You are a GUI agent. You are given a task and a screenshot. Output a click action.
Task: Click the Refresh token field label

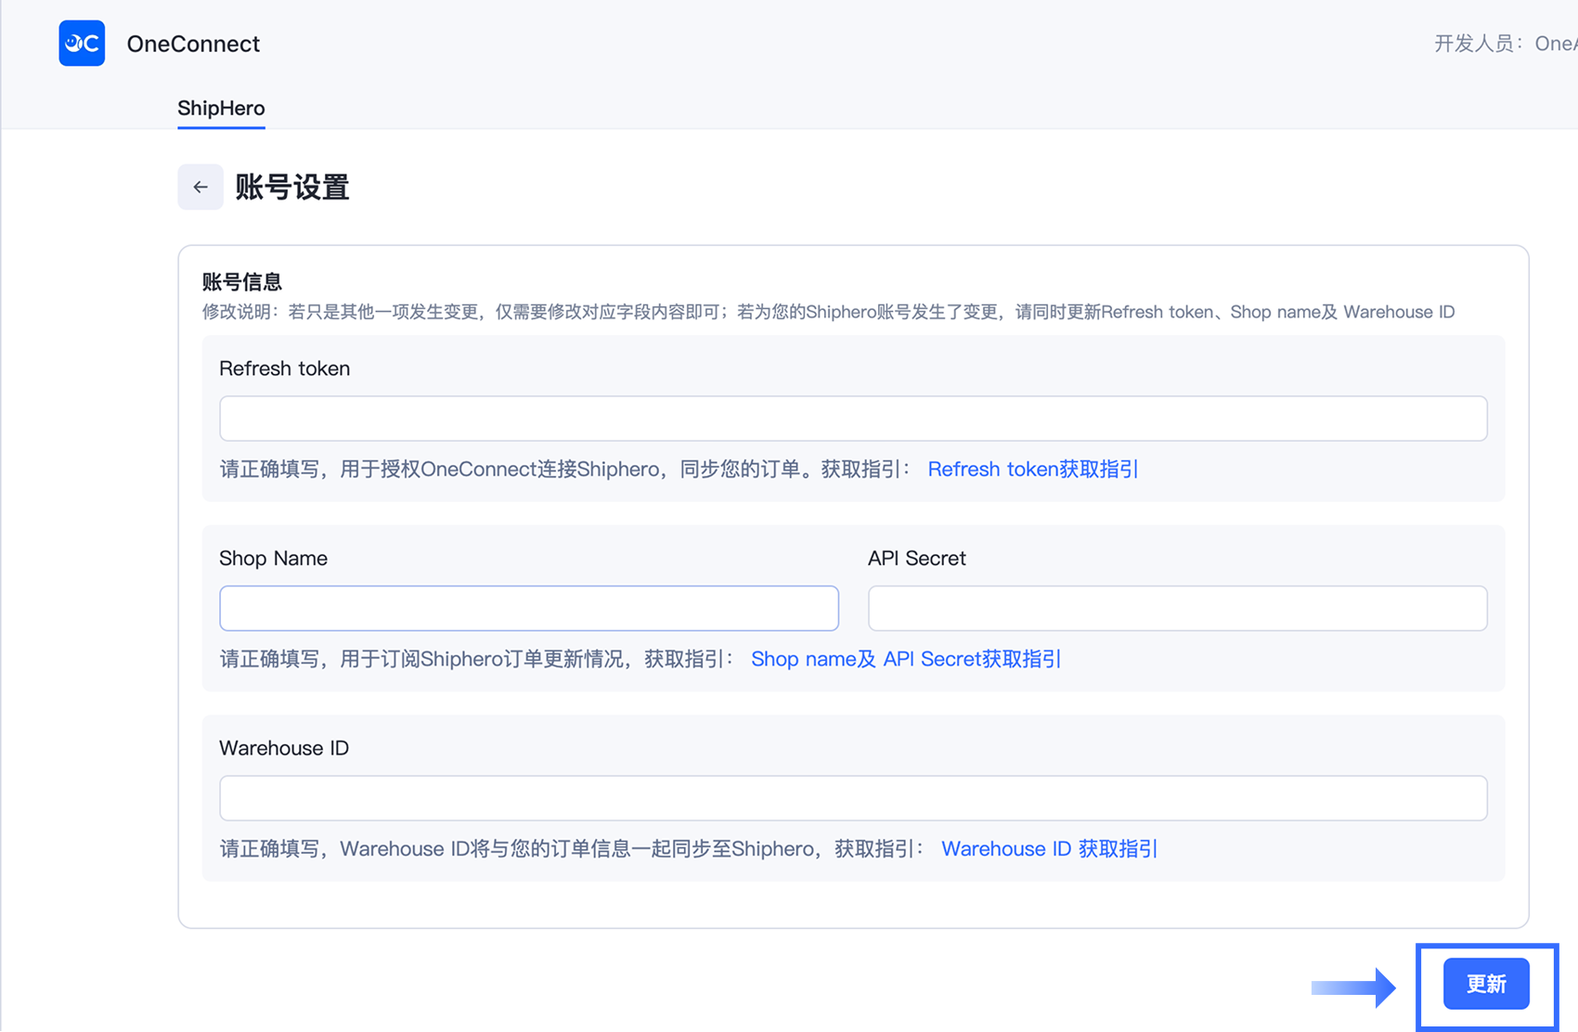285,368
